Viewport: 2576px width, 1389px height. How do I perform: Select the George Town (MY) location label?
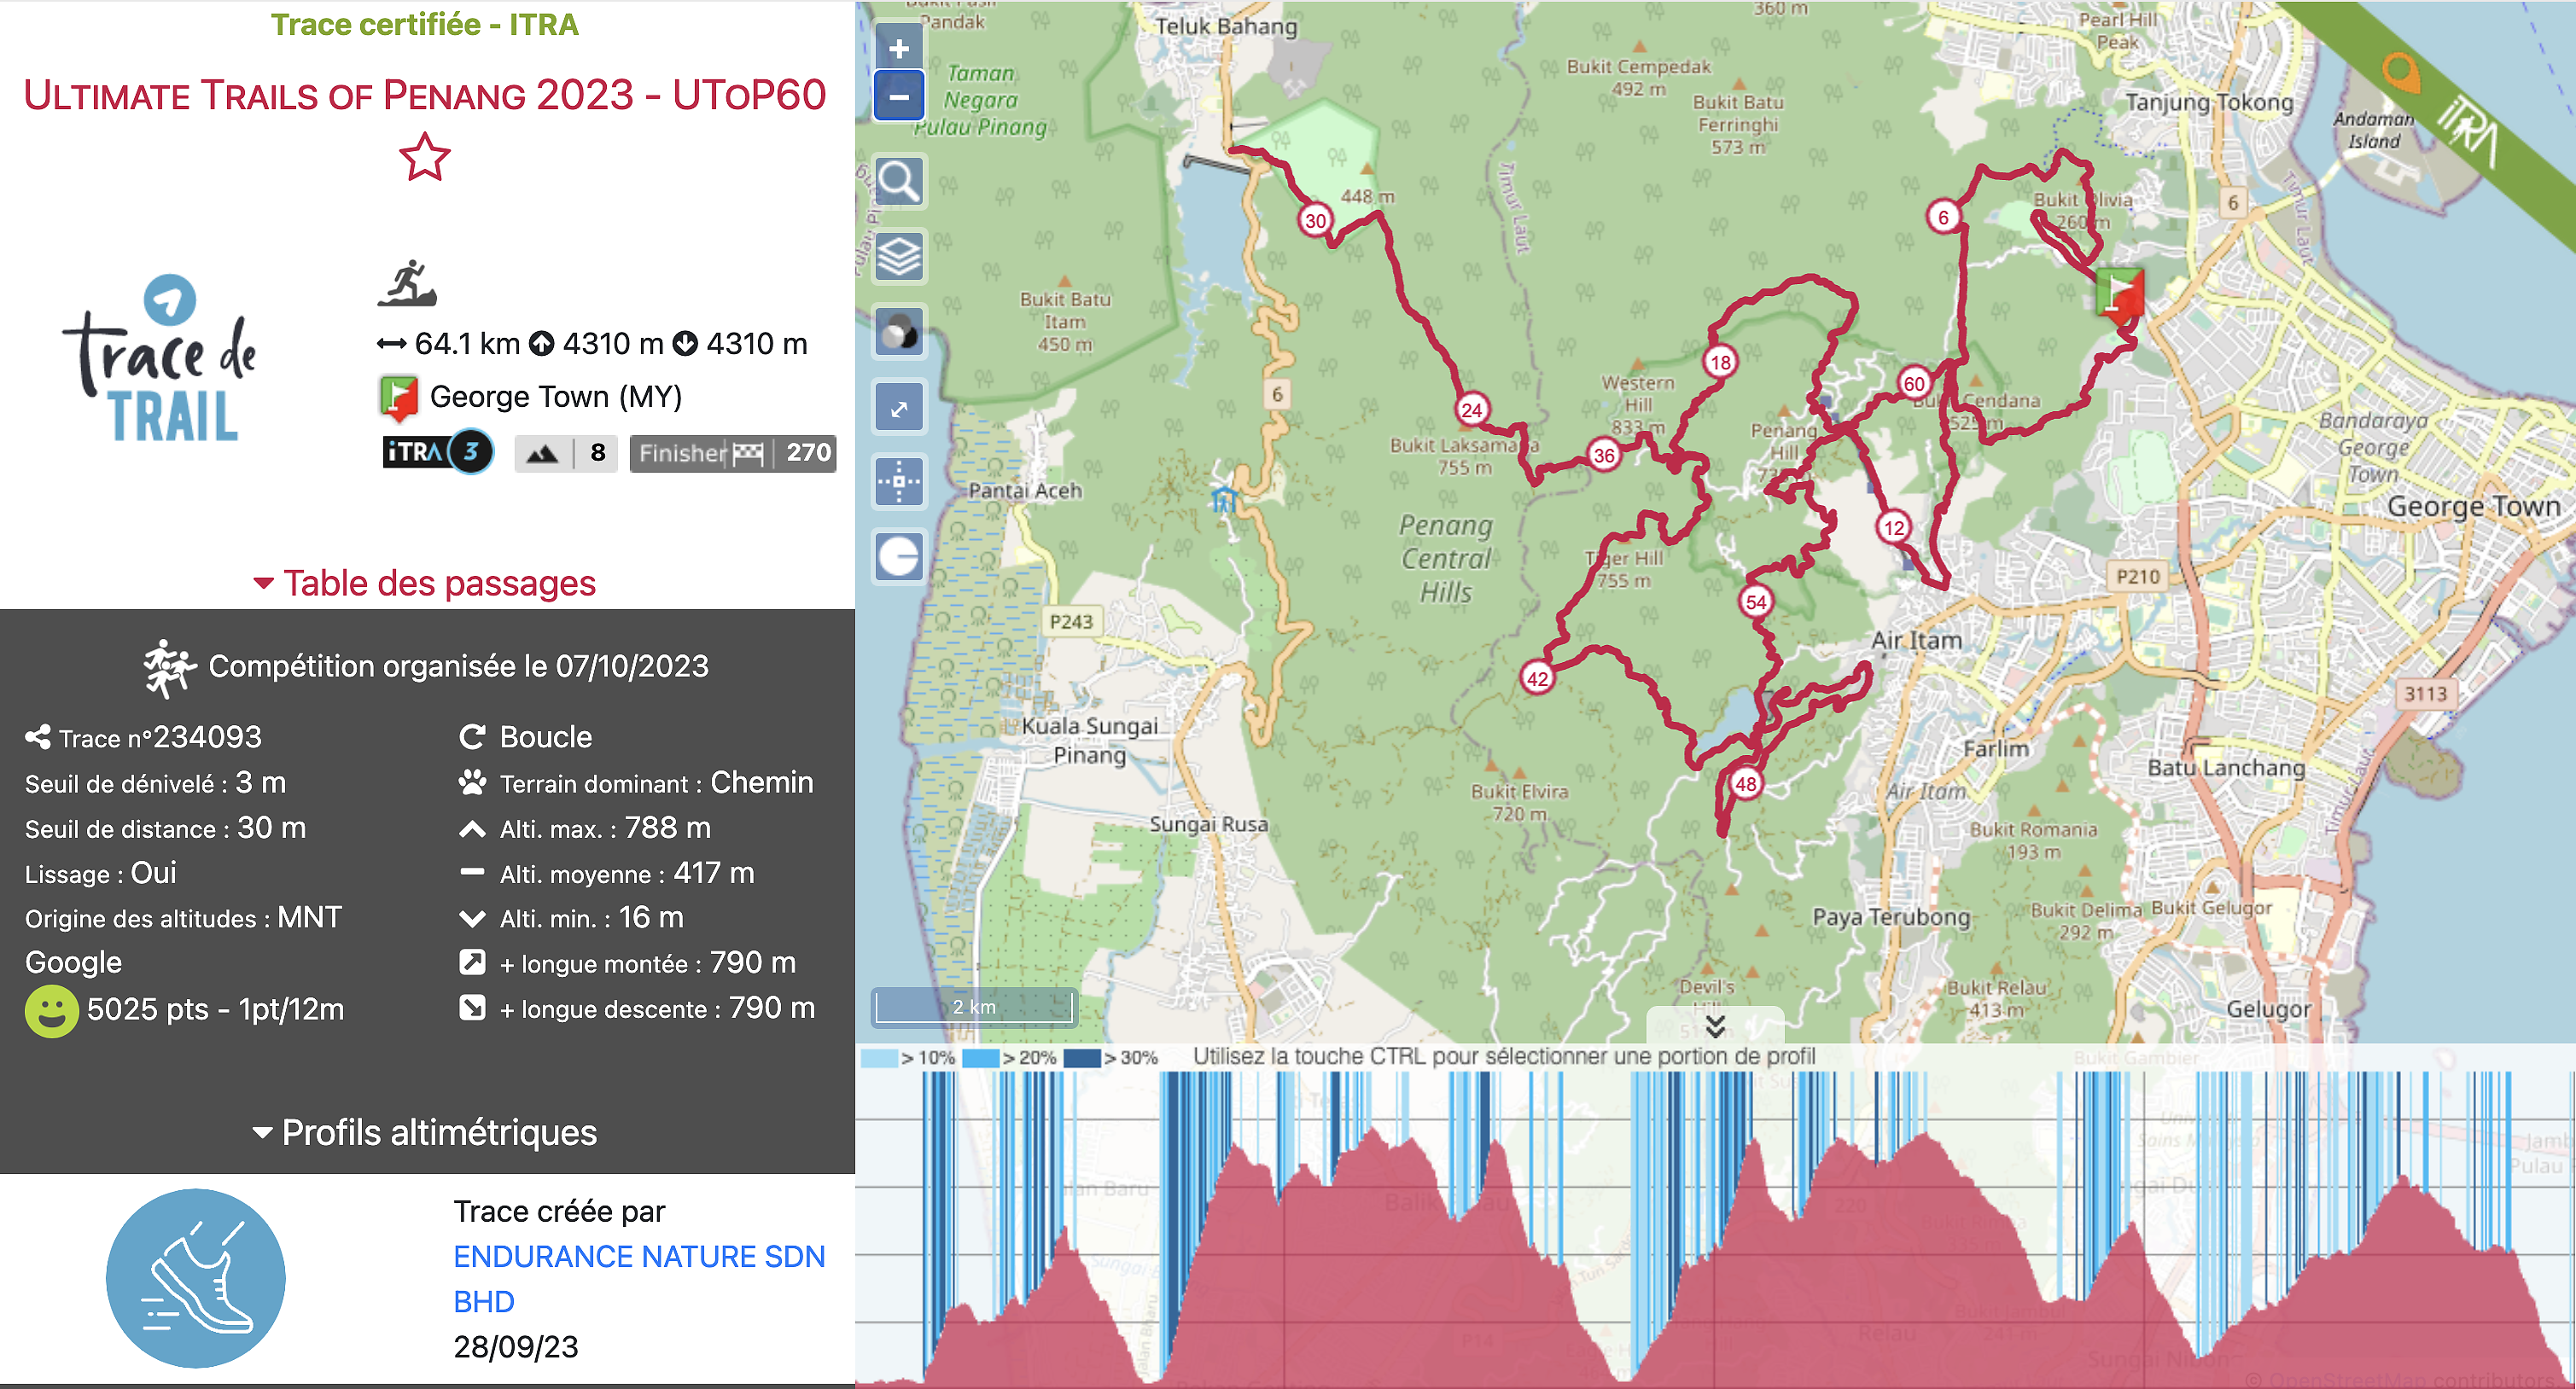pos(530,395)
